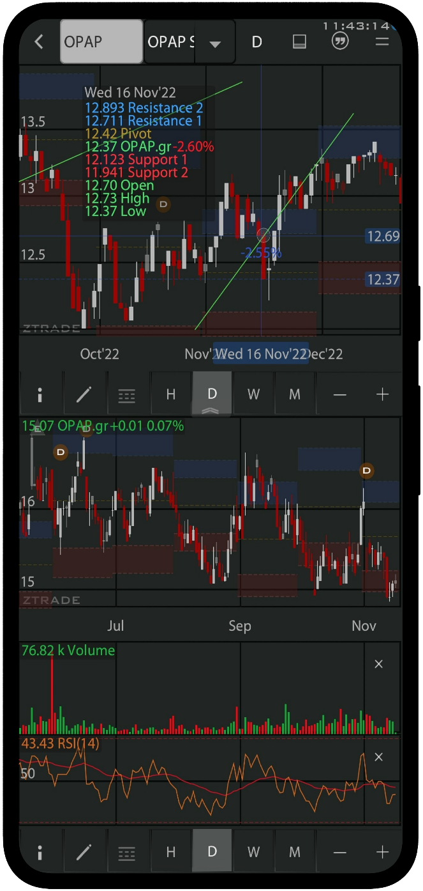Tap the 11.941 Support 2 line
The height and width of the screenshot is (891, 423).
click(136, 173)
